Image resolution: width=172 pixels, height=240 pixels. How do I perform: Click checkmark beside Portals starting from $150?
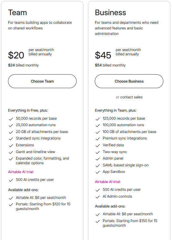pyautogui.click(x=98, y=221)
